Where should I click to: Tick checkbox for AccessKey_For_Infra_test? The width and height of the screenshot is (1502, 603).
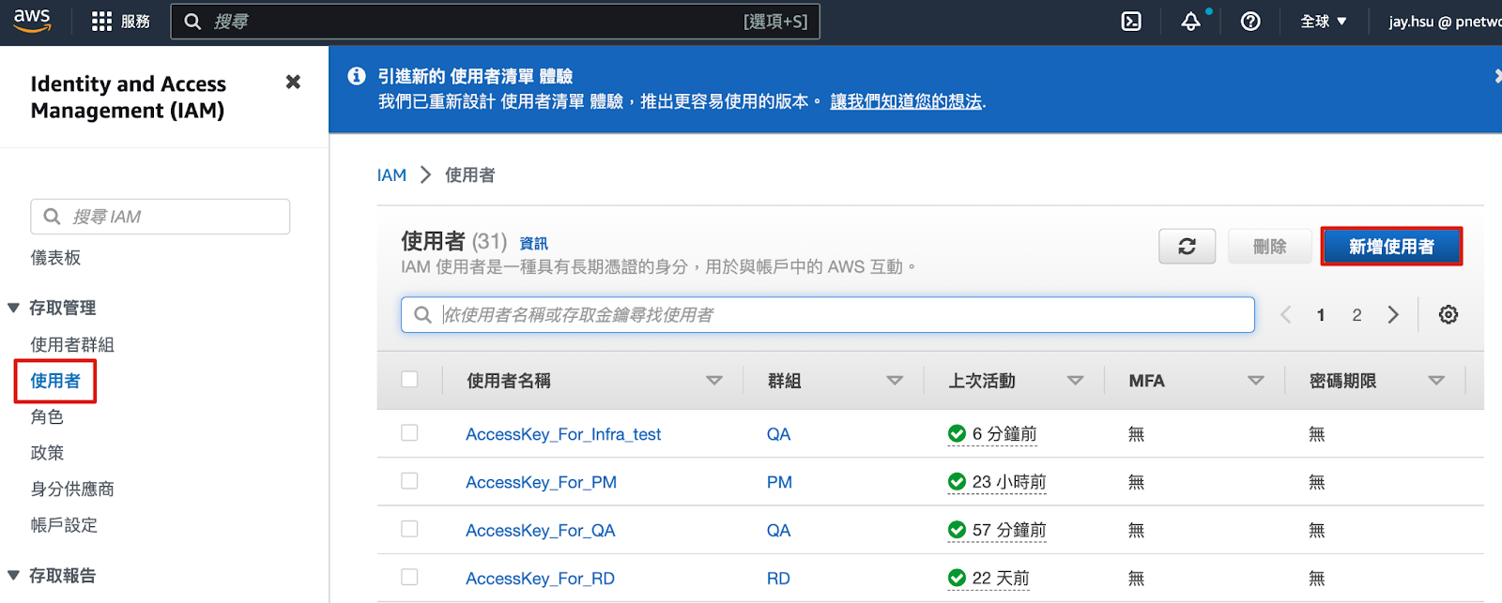tap(409, 433)
